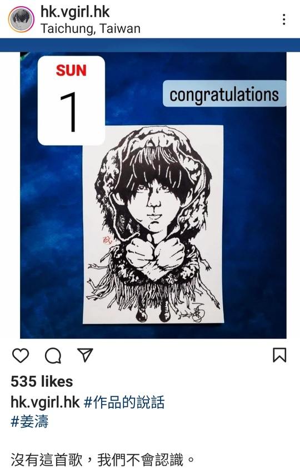Image resolution: width=300 pixels, height=472 pixels.
Task: Open hashtag #姜濤
Action: pyautogui.click(x=29, y=421)
